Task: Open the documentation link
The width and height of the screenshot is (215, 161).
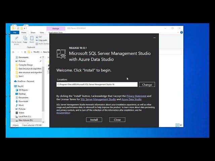Action: (x=63, y=113)
